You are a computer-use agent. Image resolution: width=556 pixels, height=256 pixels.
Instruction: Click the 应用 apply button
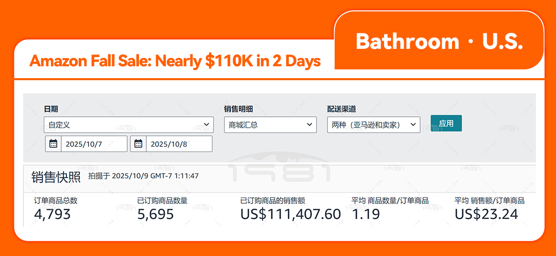pos(446,123)
